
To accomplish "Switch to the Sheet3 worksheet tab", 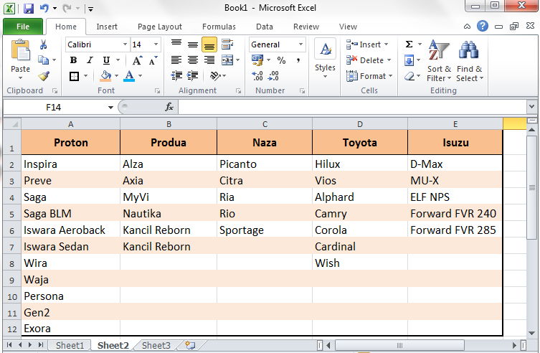I will [x=156, y=345].
